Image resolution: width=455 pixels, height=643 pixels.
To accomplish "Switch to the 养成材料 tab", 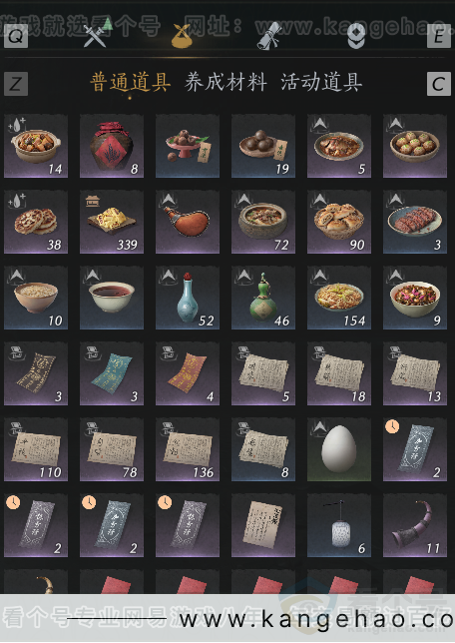I will [x=226, y=83].
